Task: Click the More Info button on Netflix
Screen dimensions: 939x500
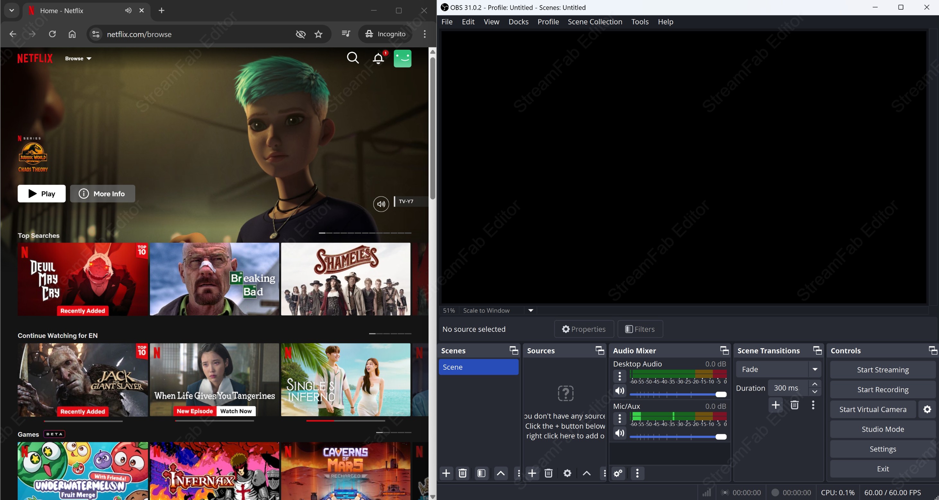Action: click(102, 194)
